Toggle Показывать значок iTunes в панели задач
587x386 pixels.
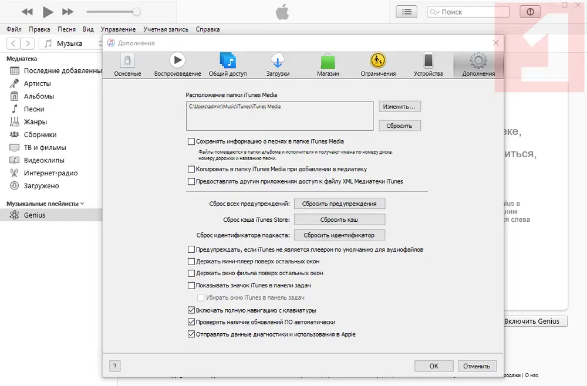(191, 285)
